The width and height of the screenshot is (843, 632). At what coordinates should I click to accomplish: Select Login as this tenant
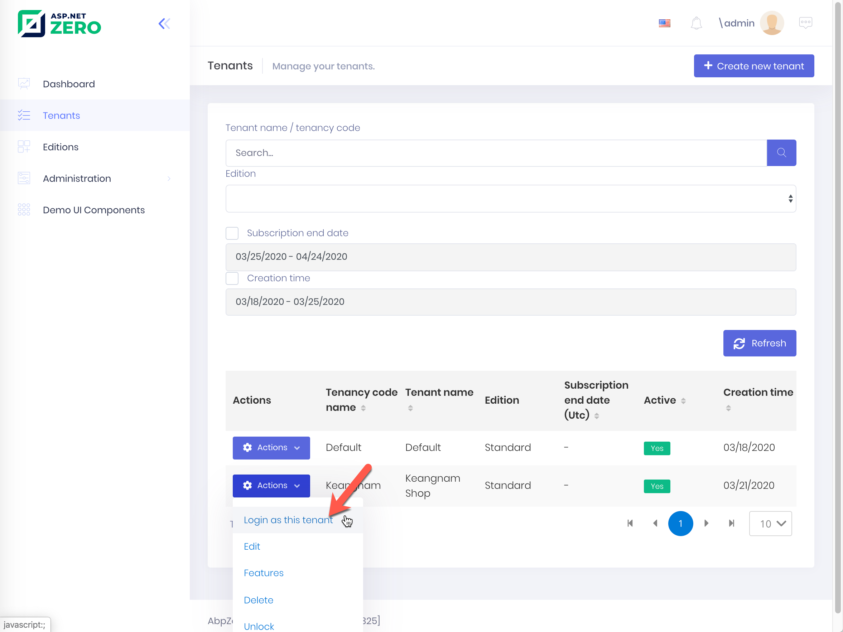[288, 520]
